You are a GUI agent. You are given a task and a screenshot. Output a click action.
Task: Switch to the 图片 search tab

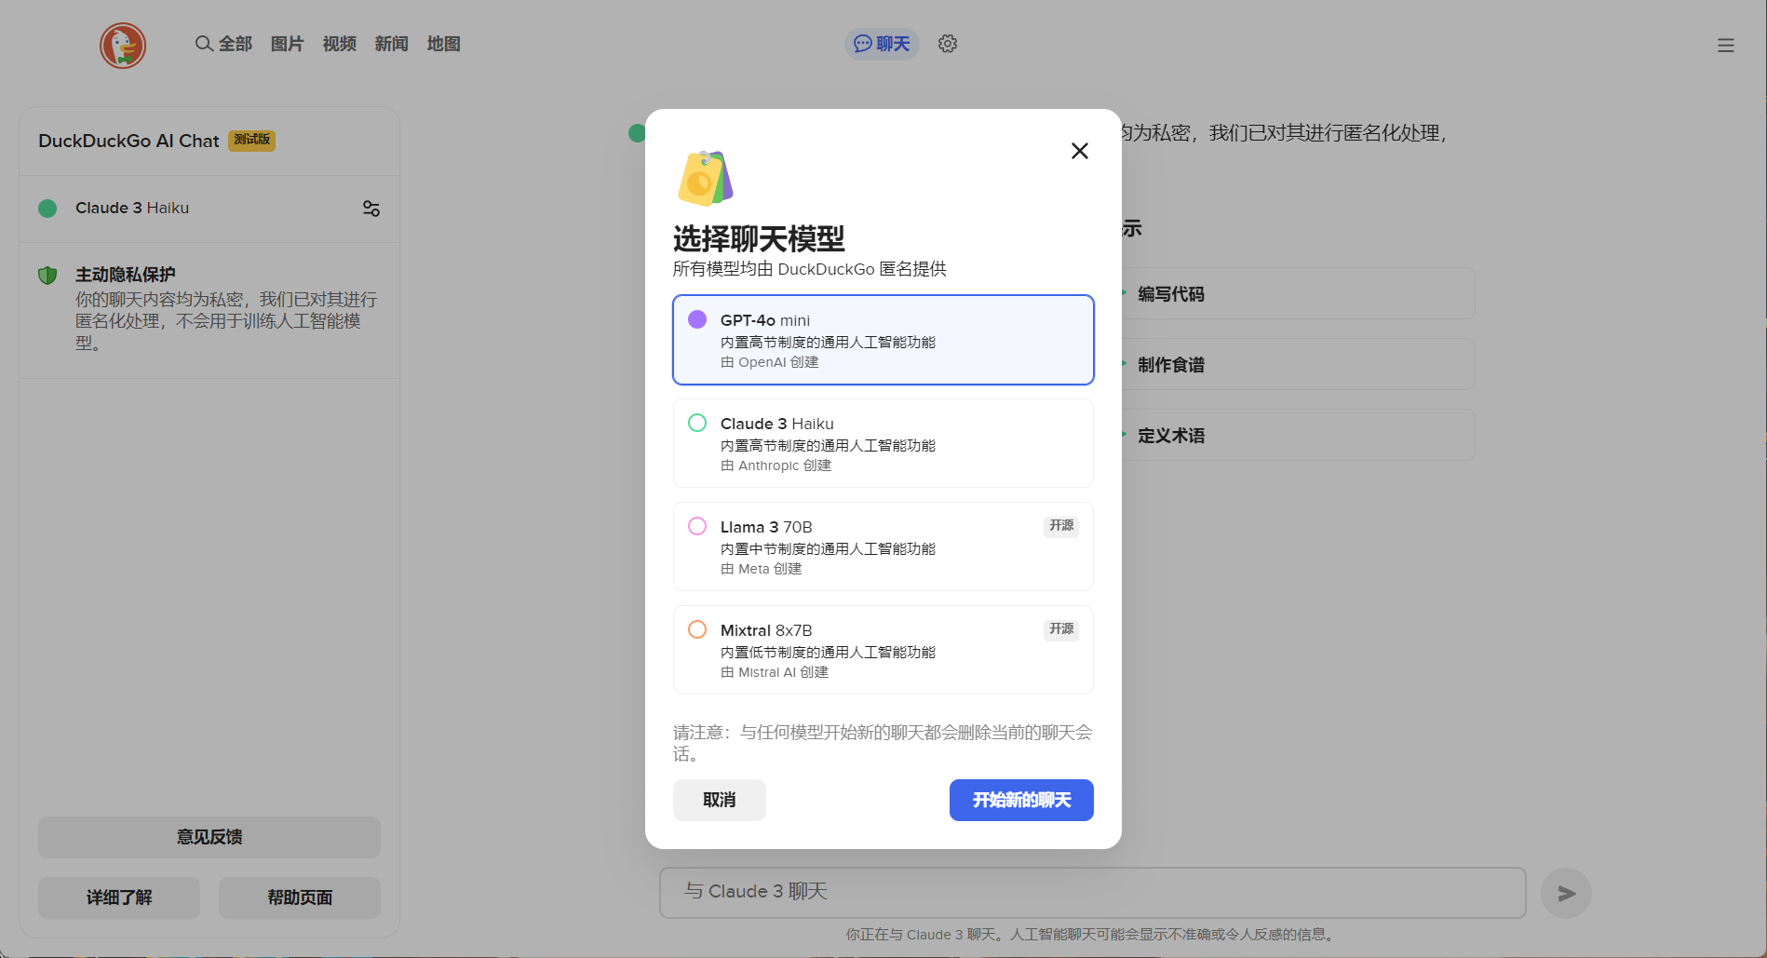point(288,44)
